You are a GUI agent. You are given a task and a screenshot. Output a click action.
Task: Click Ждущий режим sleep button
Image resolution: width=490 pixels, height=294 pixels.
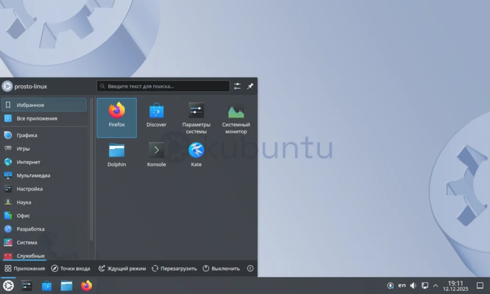(x=122, y=268)
